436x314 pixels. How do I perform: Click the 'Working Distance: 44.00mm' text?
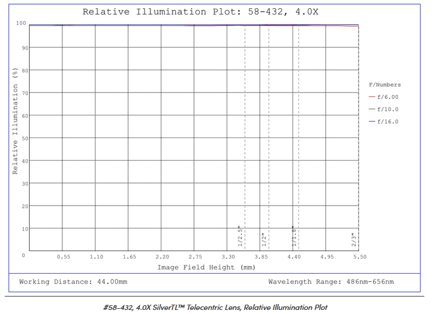click(73, 282)
